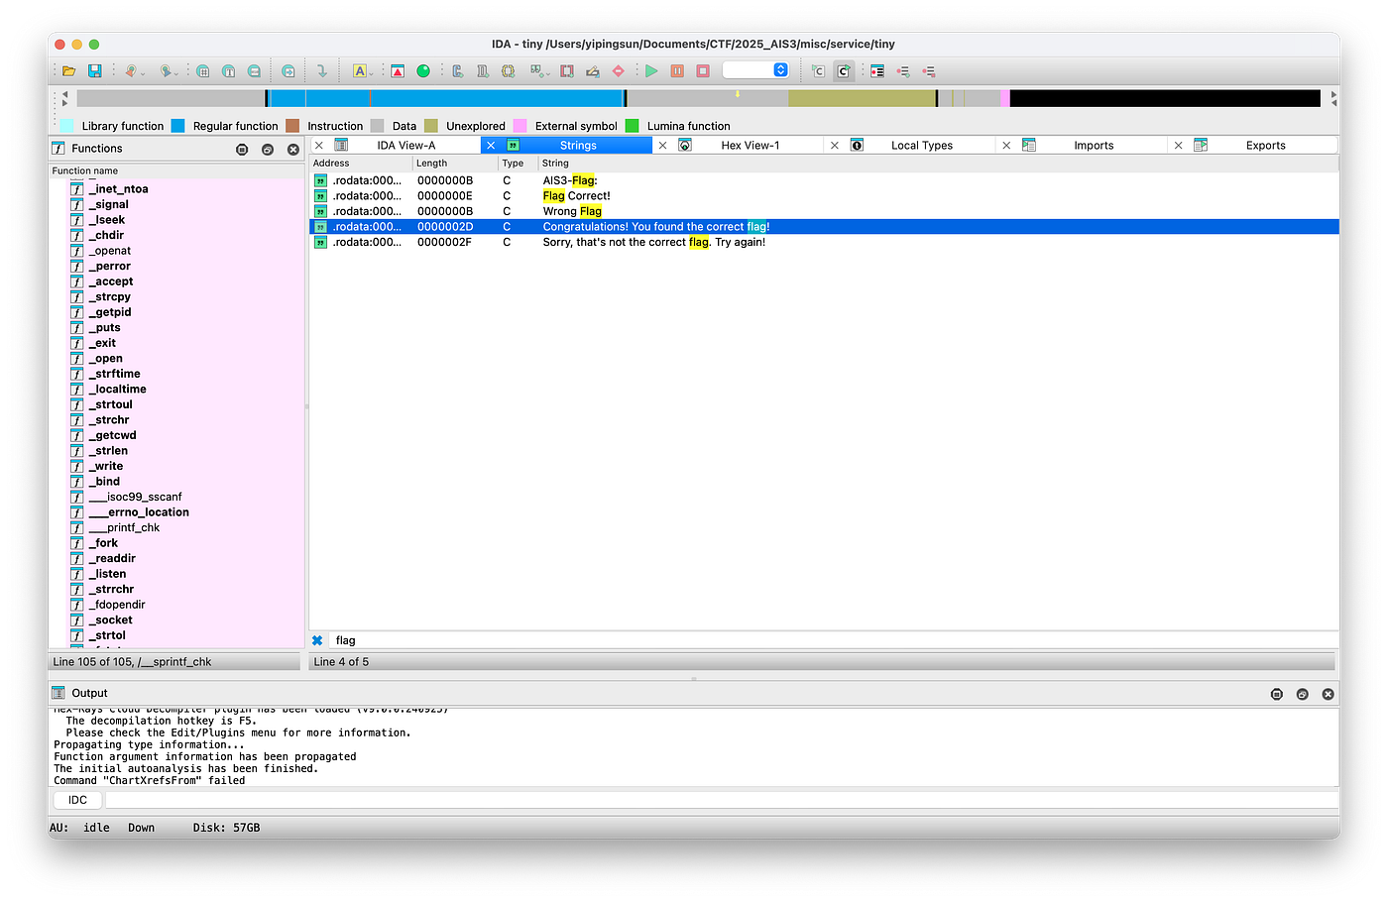The width and height of the screenshot is (1388, 902).
Task: Click the red triangle window toolbar icon
Action: (398, 71)
